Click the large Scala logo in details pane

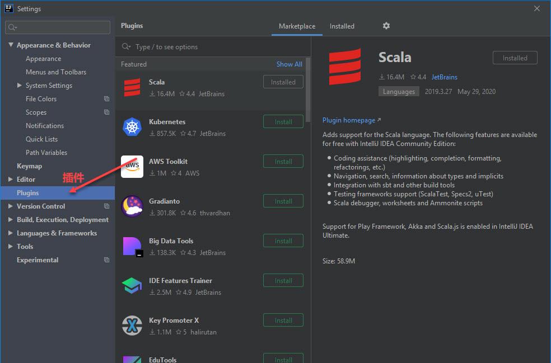pos(345,67)
